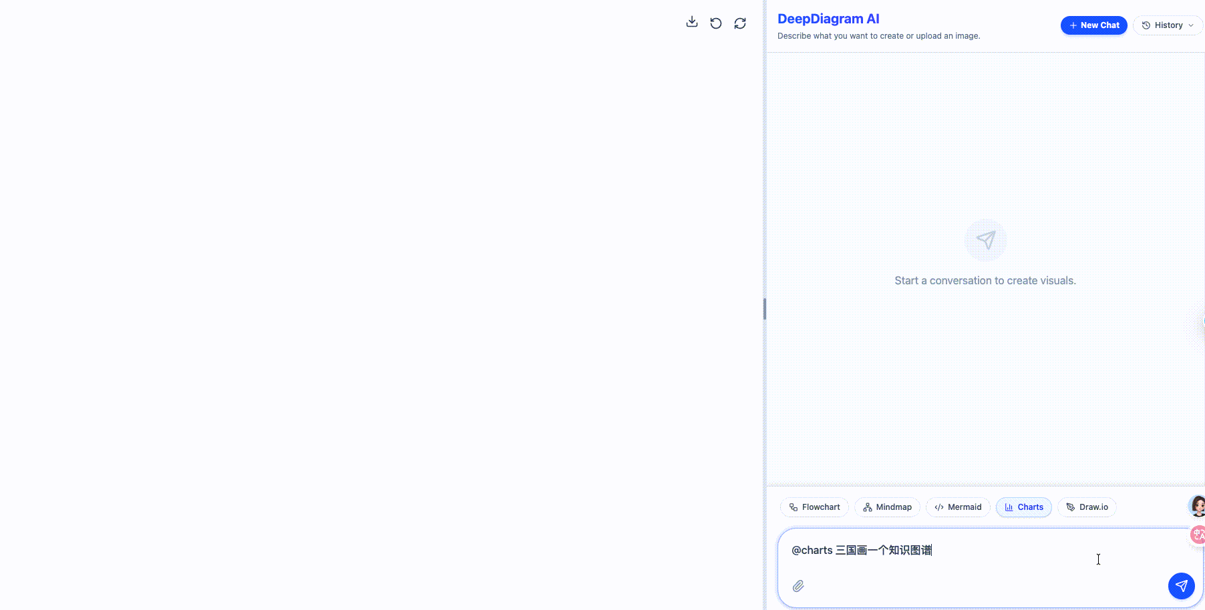Choose the Mermaid diagram type
This screenshot has width=1205, height=610.
(958, 507)
